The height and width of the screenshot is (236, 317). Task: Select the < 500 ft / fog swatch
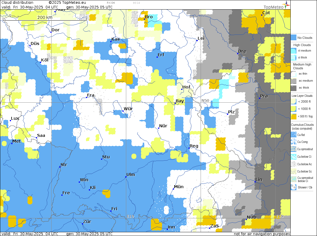pyautogui.click(x=294, y=116)
